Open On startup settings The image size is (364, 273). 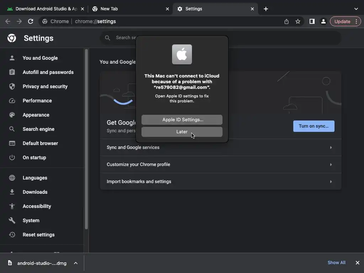[x=34, y=157]
